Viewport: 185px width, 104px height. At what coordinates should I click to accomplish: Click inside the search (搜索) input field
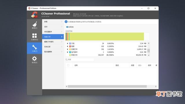(80, 60)
